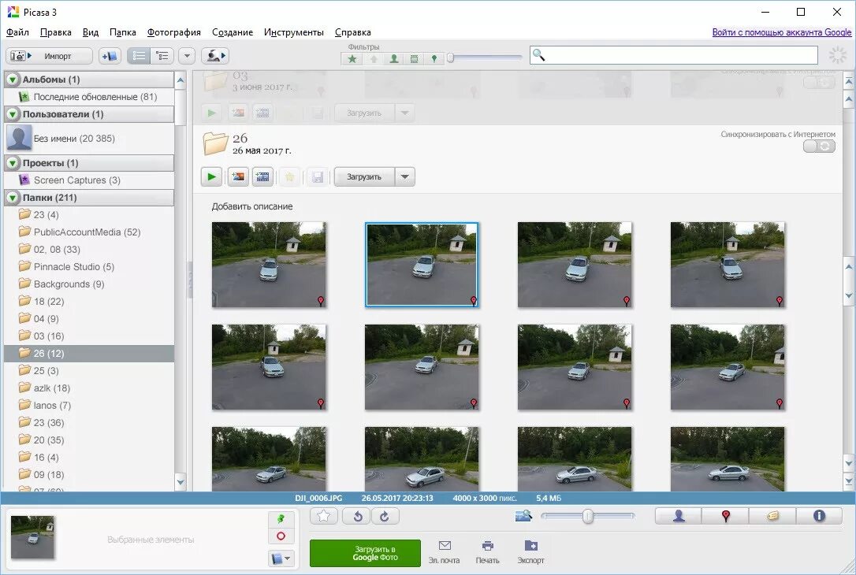Collapse the Альбомы section
The image size is (856, 575).
pos(13,80)
